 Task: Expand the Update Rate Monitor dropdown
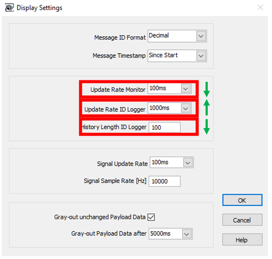tap(186, 89)
